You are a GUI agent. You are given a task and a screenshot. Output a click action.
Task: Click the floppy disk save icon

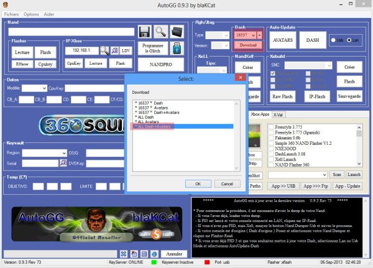[145, 31]
